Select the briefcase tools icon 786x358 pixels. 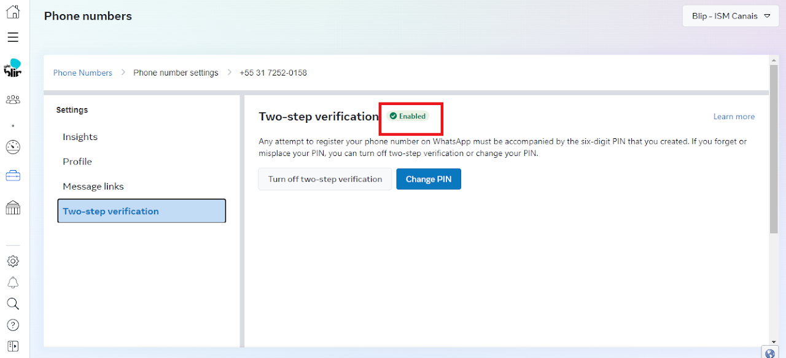pyautogui.click(x=13, y=176)
